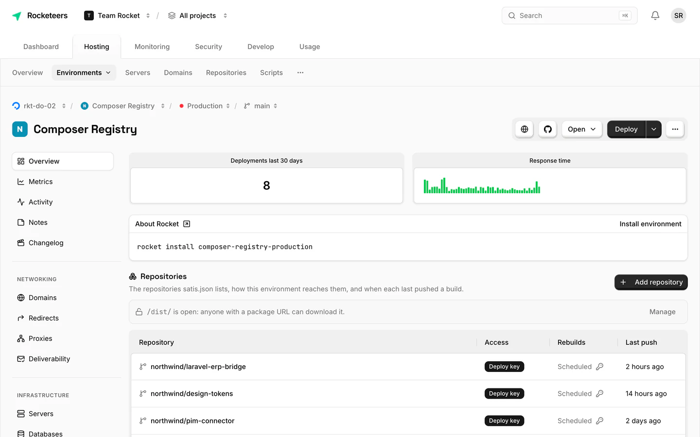
Task: Expand the Production environment switcher
Action: pos(228,106)
